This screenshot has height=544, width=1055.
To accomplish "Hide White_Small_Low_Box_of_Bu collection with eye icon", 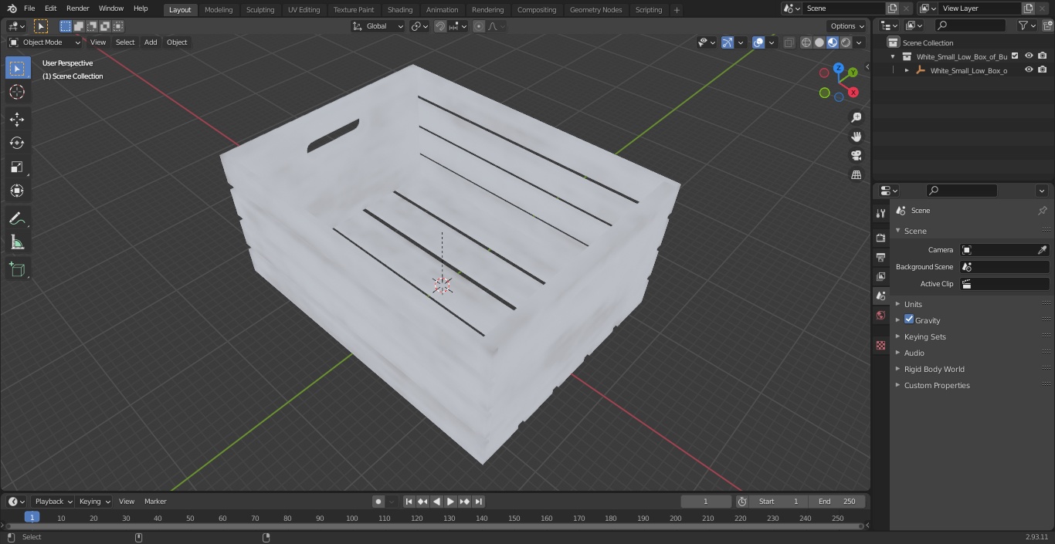I will coord(1029,56).
